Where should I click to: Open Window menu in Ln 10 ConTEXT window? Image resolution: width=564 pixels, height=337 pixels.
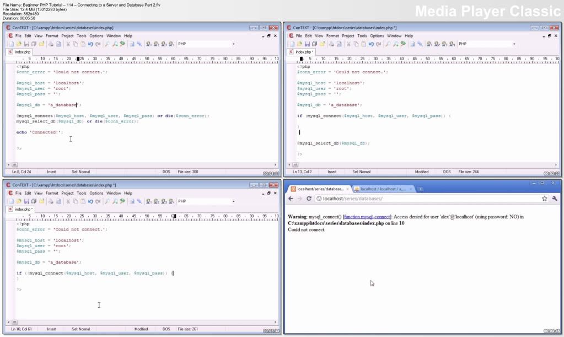[114, 193]
